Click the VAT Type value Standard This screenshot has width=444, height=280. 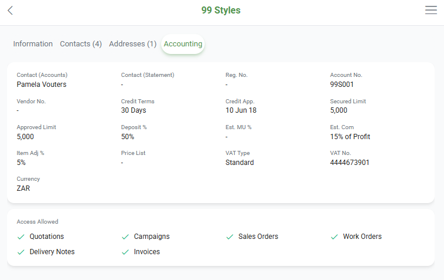239,163
